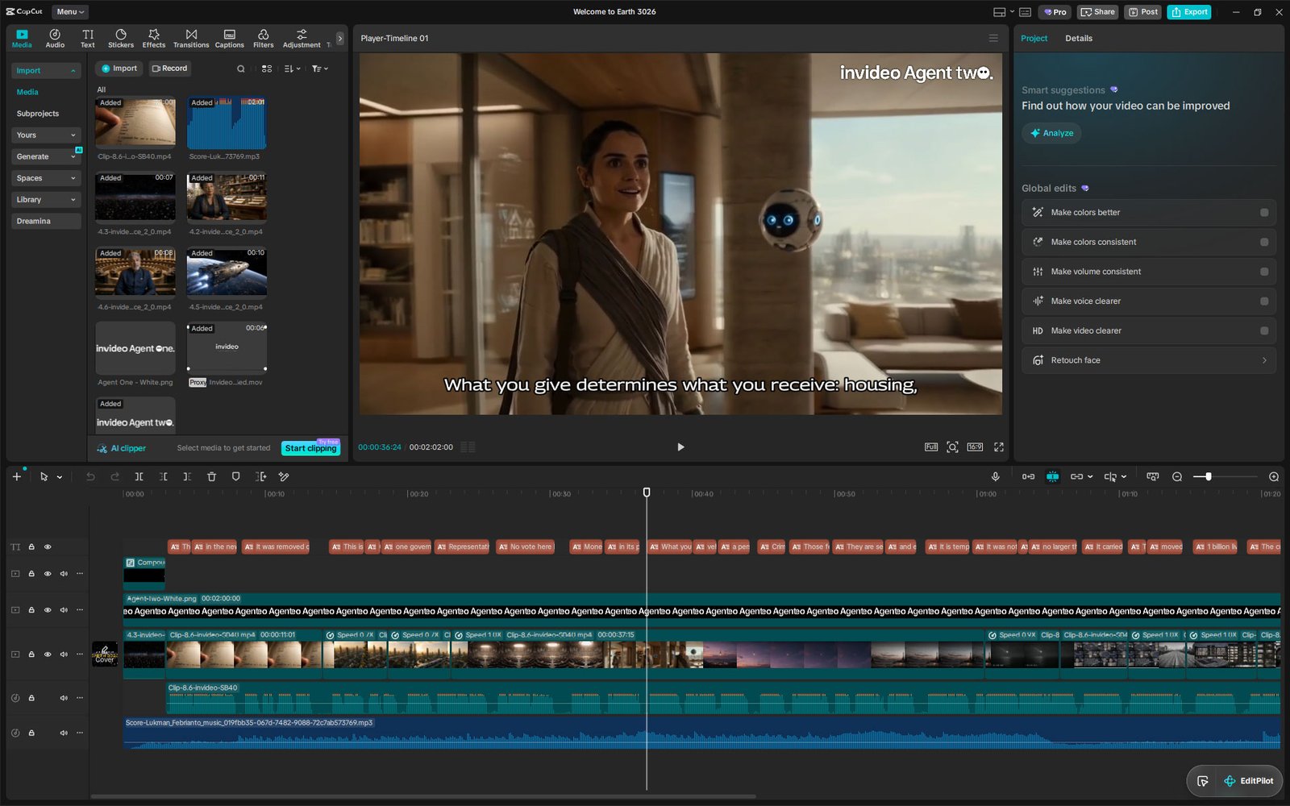Lock the text caption track

pos(31,546)
